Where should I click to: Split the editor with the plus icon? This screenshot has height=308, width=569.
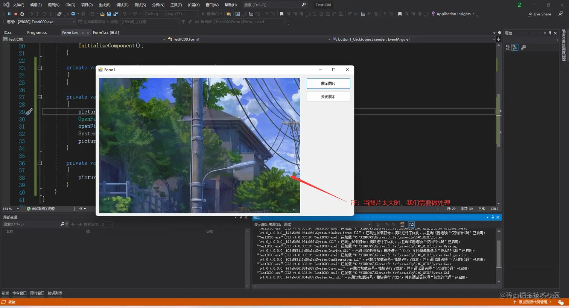[499, 39]
